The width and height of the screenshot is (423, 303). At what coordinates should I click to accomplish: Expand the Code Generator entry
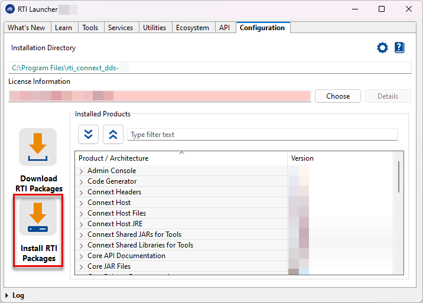[x=82, y=181]
